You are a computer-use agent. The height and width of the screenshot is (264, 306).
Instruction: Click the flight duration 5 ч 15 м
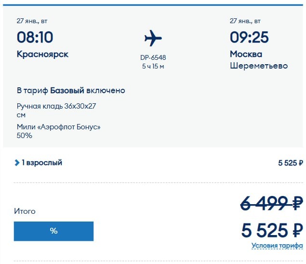[153, 66]
